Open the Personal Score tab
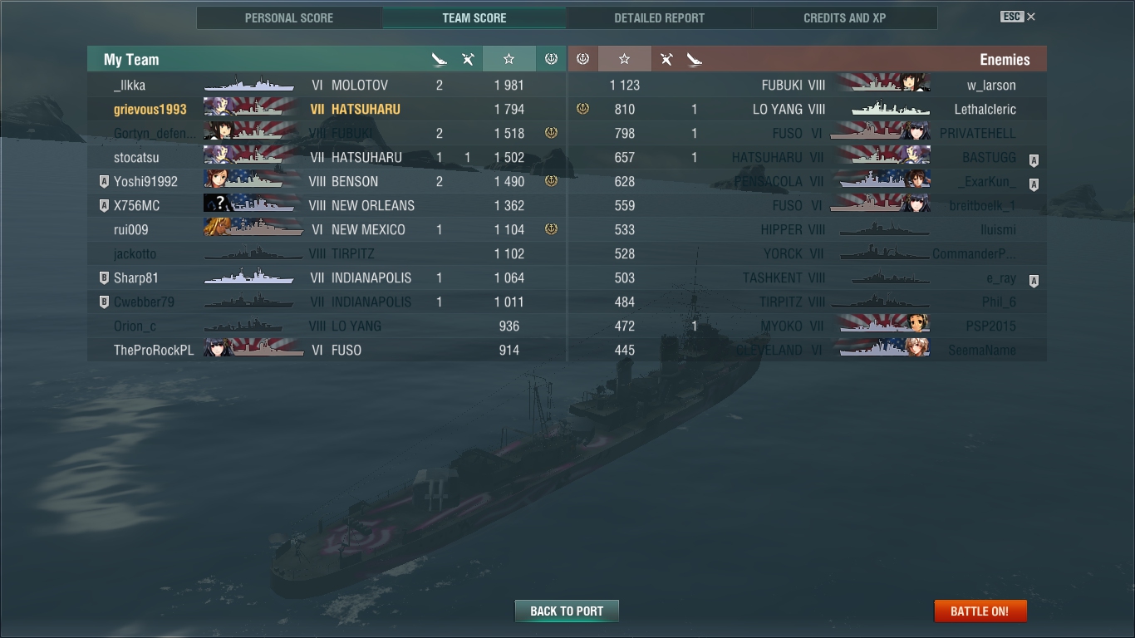The width and height of the screenshot is (1135, 638). point(289,17)
